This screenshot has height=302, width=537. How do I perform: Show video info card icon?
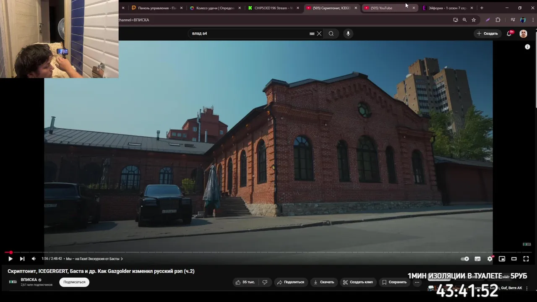527,47
